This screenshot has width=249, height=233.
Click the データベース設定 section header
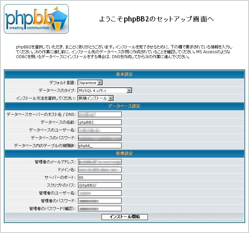124,106
